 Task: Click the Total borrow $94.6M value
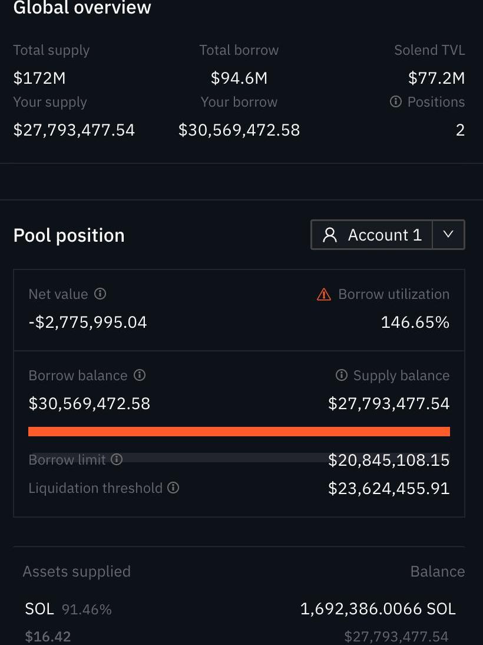tap(239, 78)
